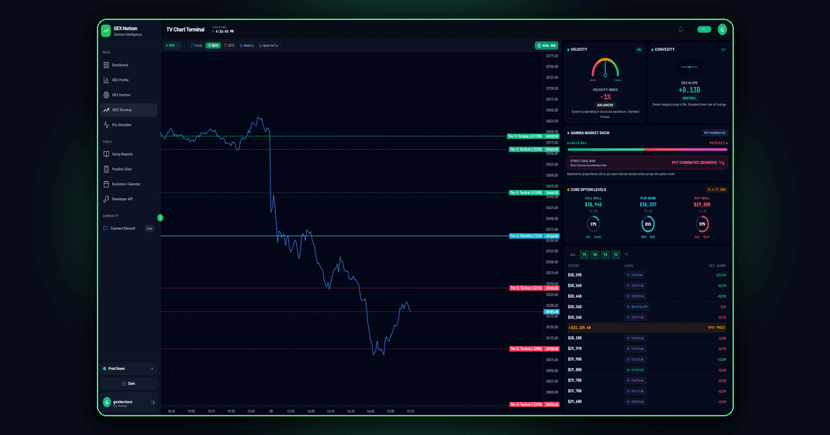Image resolution: width=830 pixels, height=435 pixels.
Task: Select the T1 tier filter tab
Action: coord(626,255)
